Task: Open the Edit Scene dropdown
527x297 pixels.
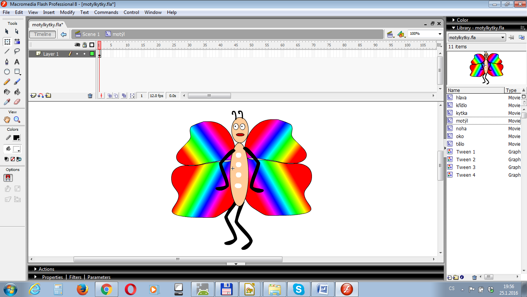Action: coord(391,34)
